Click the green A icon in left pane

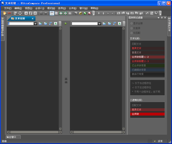55,23
